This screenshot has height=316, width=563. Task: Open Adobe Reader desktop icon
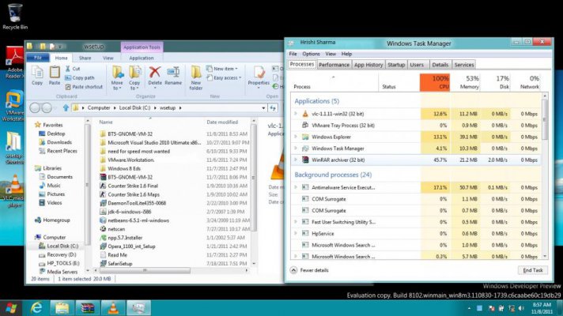tap(15, 63)
